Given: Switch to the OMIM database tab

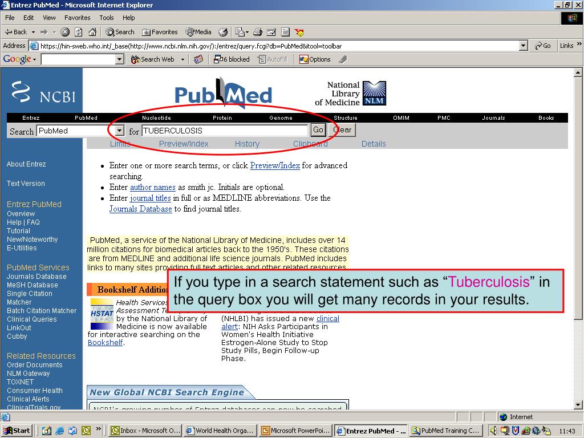Looking at the screenshot, I should click(401, 117).
